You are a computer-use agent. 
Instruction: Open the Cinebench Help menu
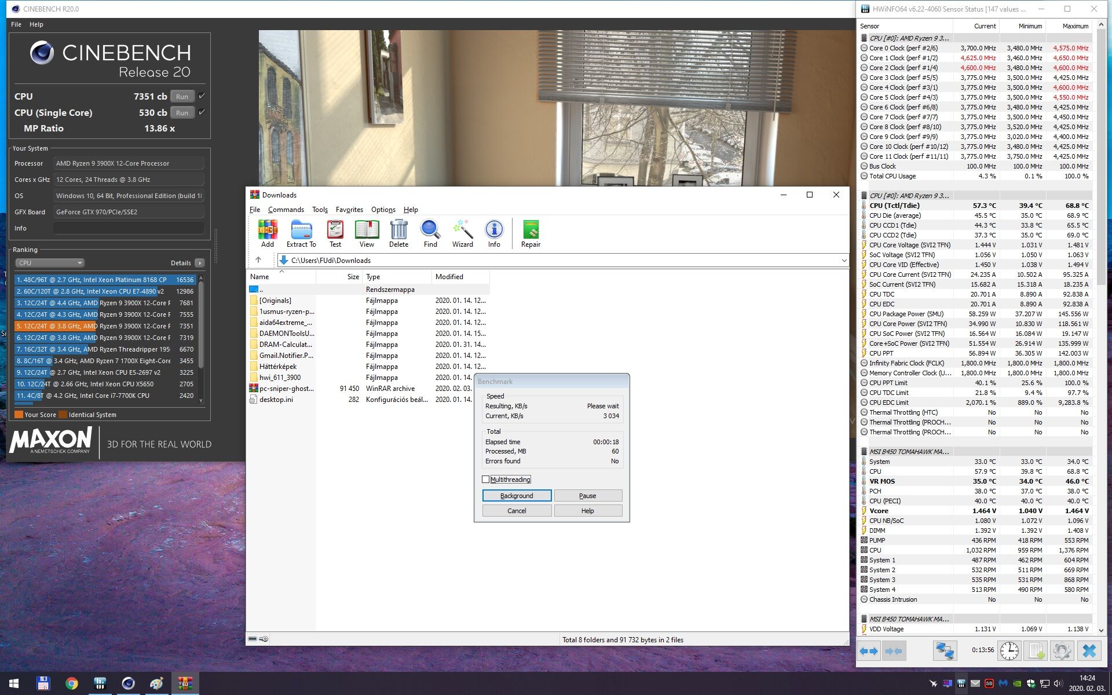point(36,24)
